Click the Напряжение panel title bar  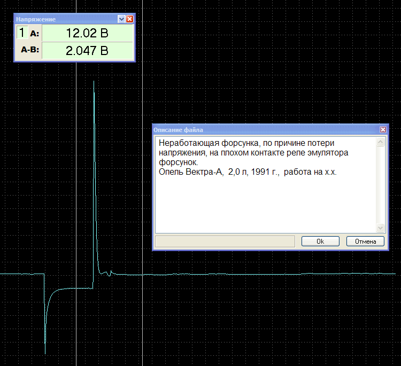click(x=66, y=19)
